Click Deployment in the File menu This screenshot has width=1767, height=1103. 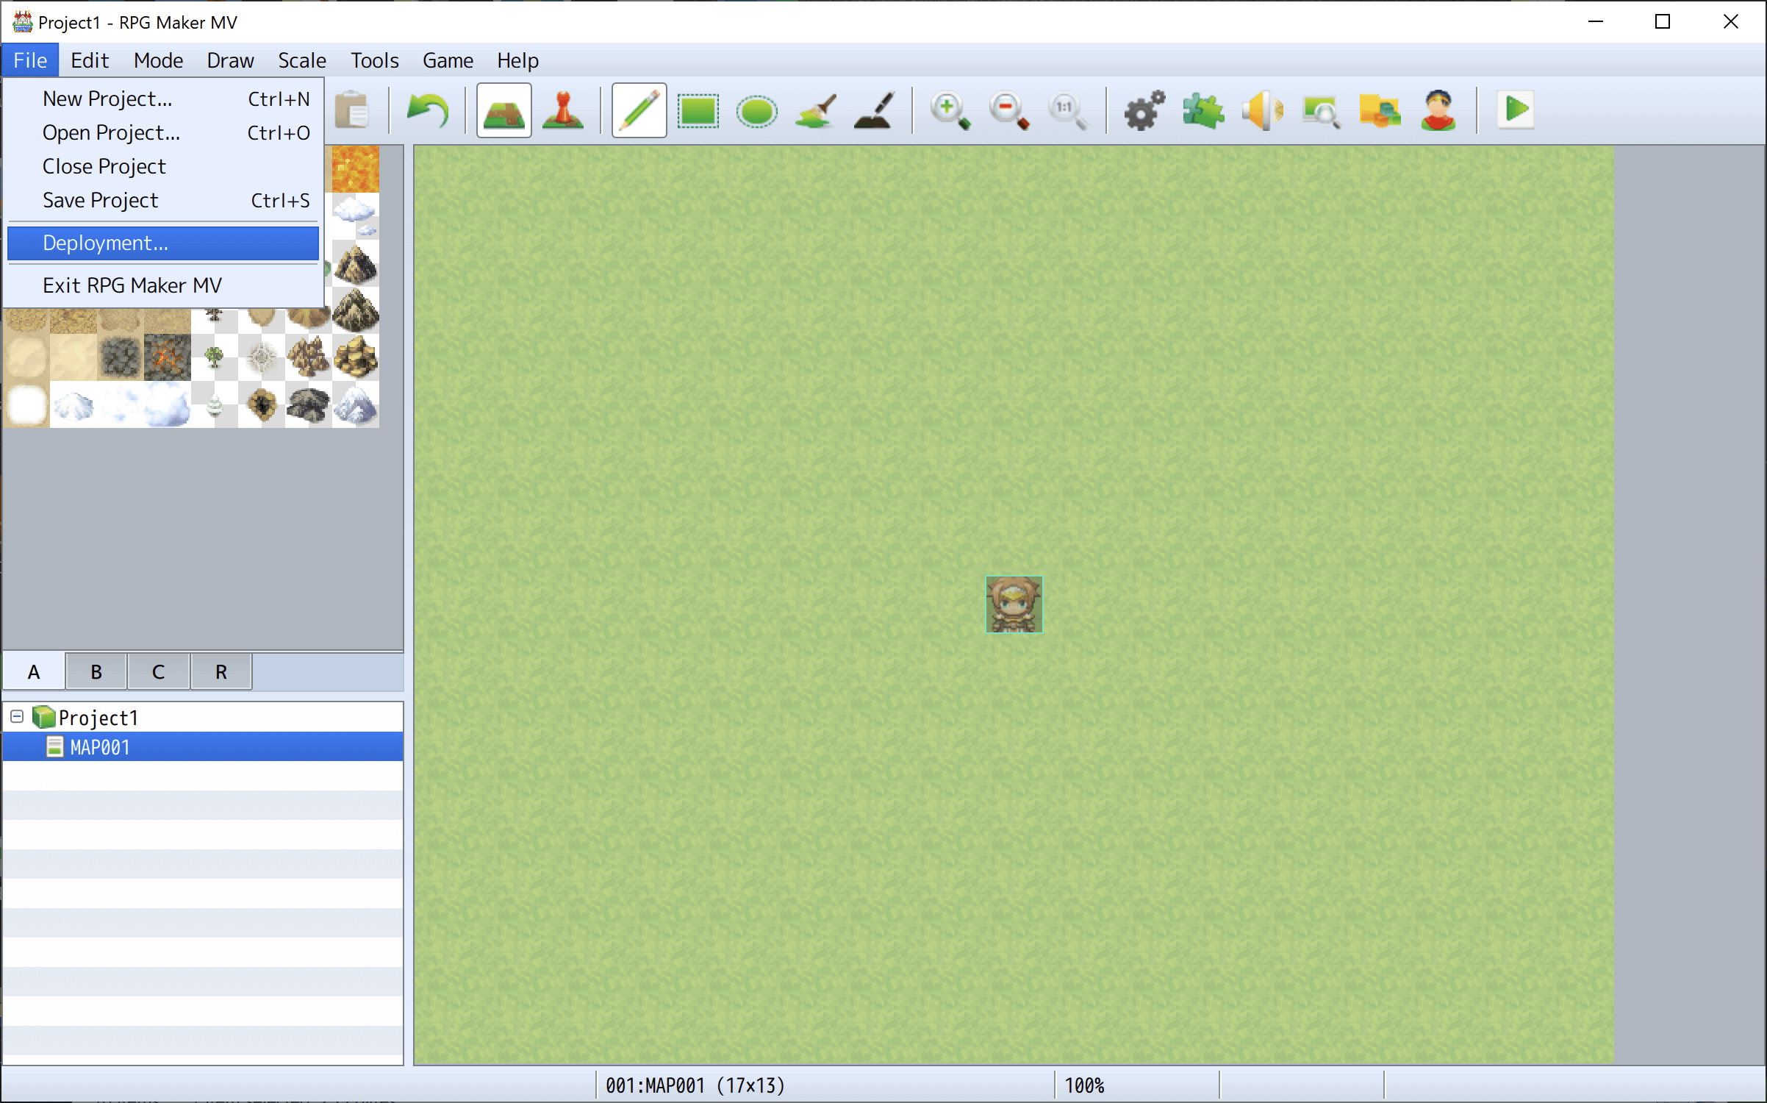tap(163, 243)
